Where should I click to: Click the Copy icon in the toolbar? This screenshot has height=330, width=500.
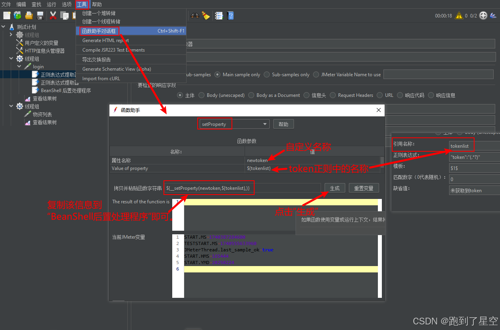[x=64, y=15]
